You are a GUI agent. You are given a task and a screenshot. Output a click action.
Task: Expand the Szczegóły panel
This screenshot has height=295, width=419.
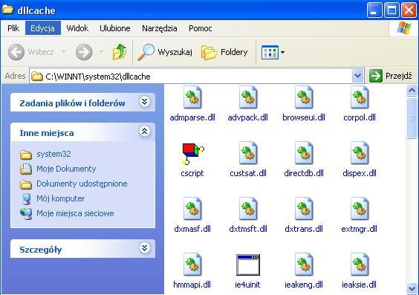click(x=144, y=248)
